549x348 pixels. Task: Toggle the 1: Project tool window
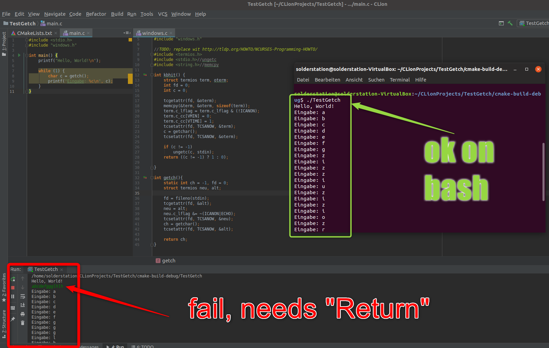coord(4,44)
